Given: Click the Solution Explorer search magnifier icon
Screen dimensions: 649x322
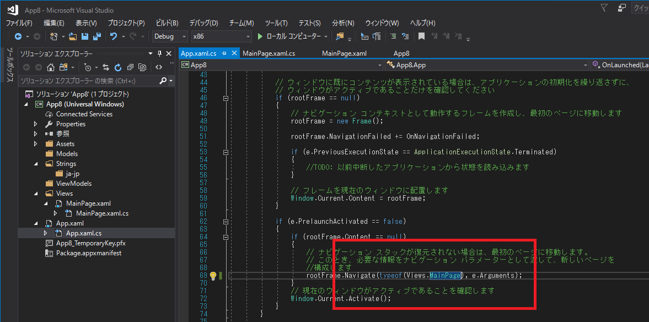Looking at the screenshot, I should pos(163,80).
